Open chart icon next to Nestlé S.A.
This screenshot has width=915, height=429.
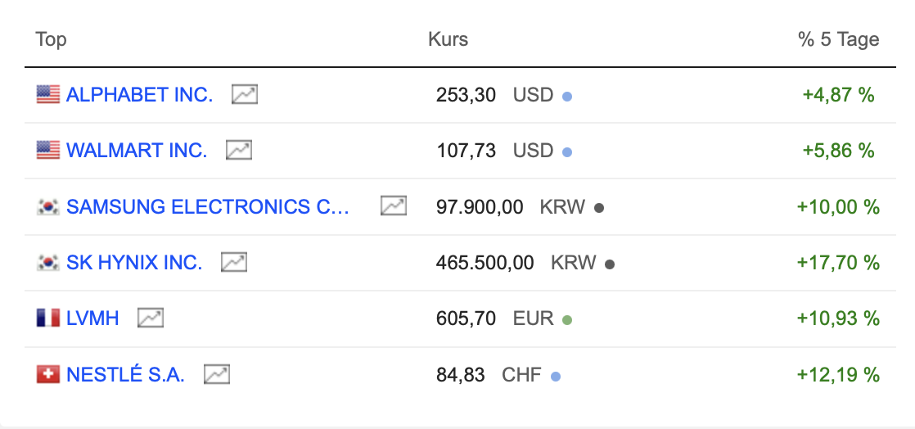[x=217, y=374]
